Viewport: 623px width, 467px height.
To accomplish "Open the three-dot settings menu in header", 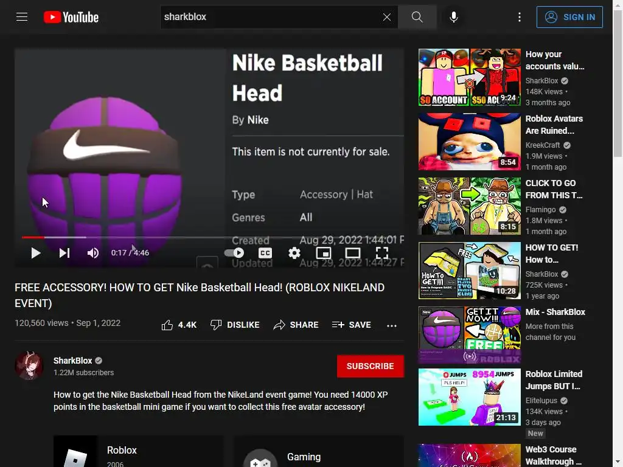I will pos(520,17).
